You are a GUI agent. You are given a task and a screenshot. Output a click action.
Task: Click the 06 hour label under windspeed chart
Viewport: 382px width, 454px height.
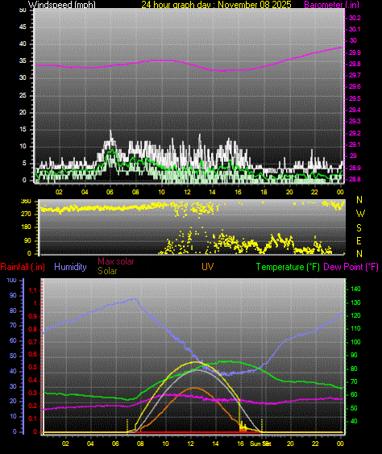110,192
